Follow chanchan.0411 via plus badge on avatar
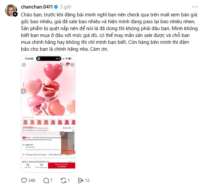The width and height of the screenshot is (204, 189). [x=15, y=14]
